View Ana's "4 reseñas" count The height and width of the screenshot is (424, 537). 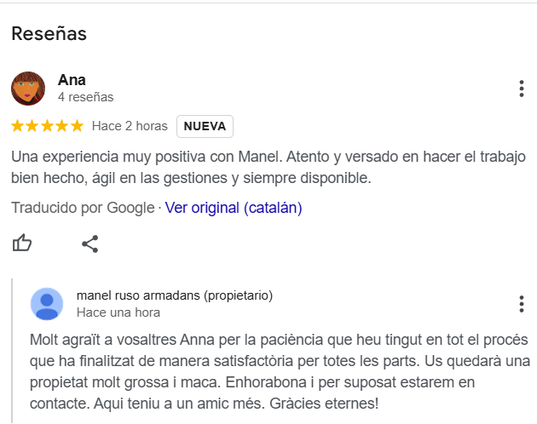coord(85,98)
